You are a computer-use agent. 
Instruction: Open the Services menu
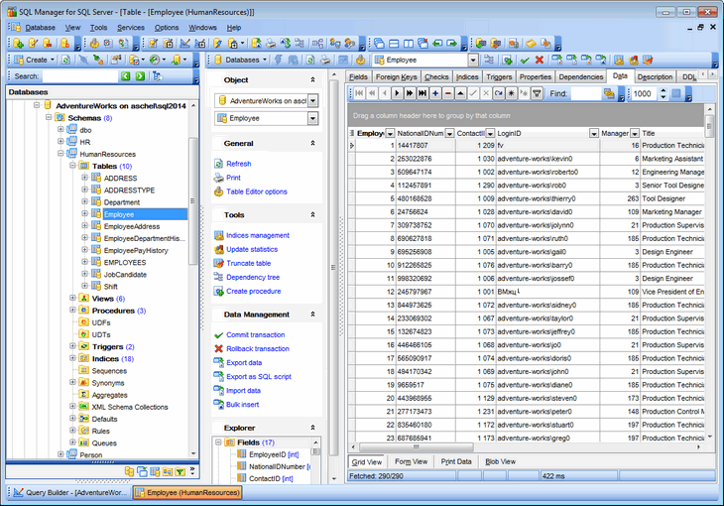131,28
